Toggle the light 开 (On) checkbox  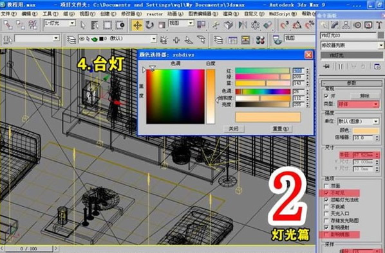[326, 96]
